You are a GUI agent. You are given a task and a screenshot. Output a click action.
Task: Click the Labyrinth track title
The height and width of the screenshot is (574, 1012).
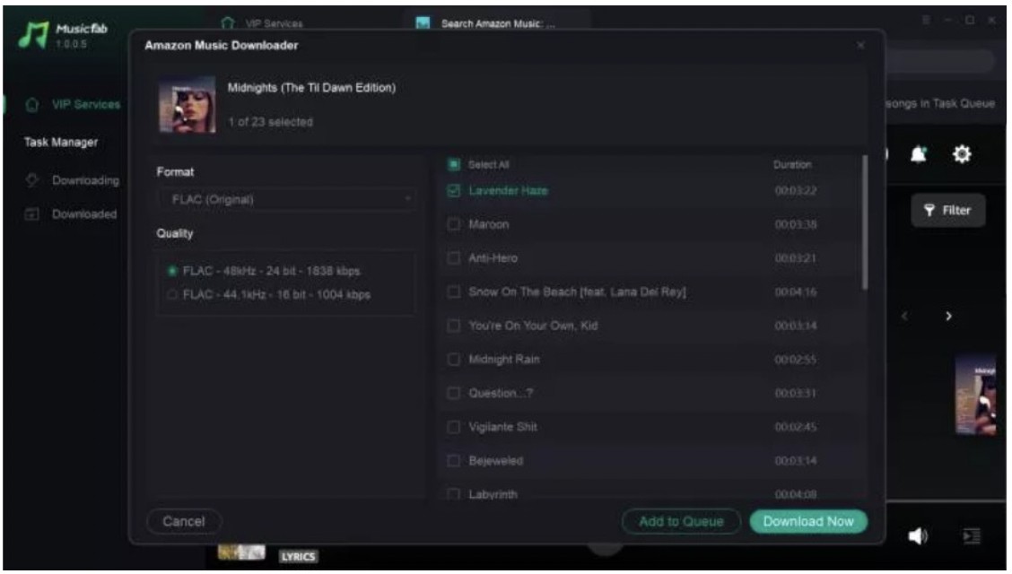(x=493, y=494)
